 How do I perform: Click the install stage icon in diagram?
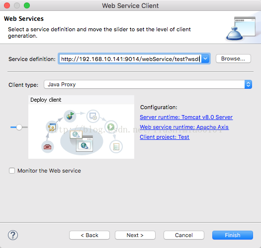coord(93,116)
